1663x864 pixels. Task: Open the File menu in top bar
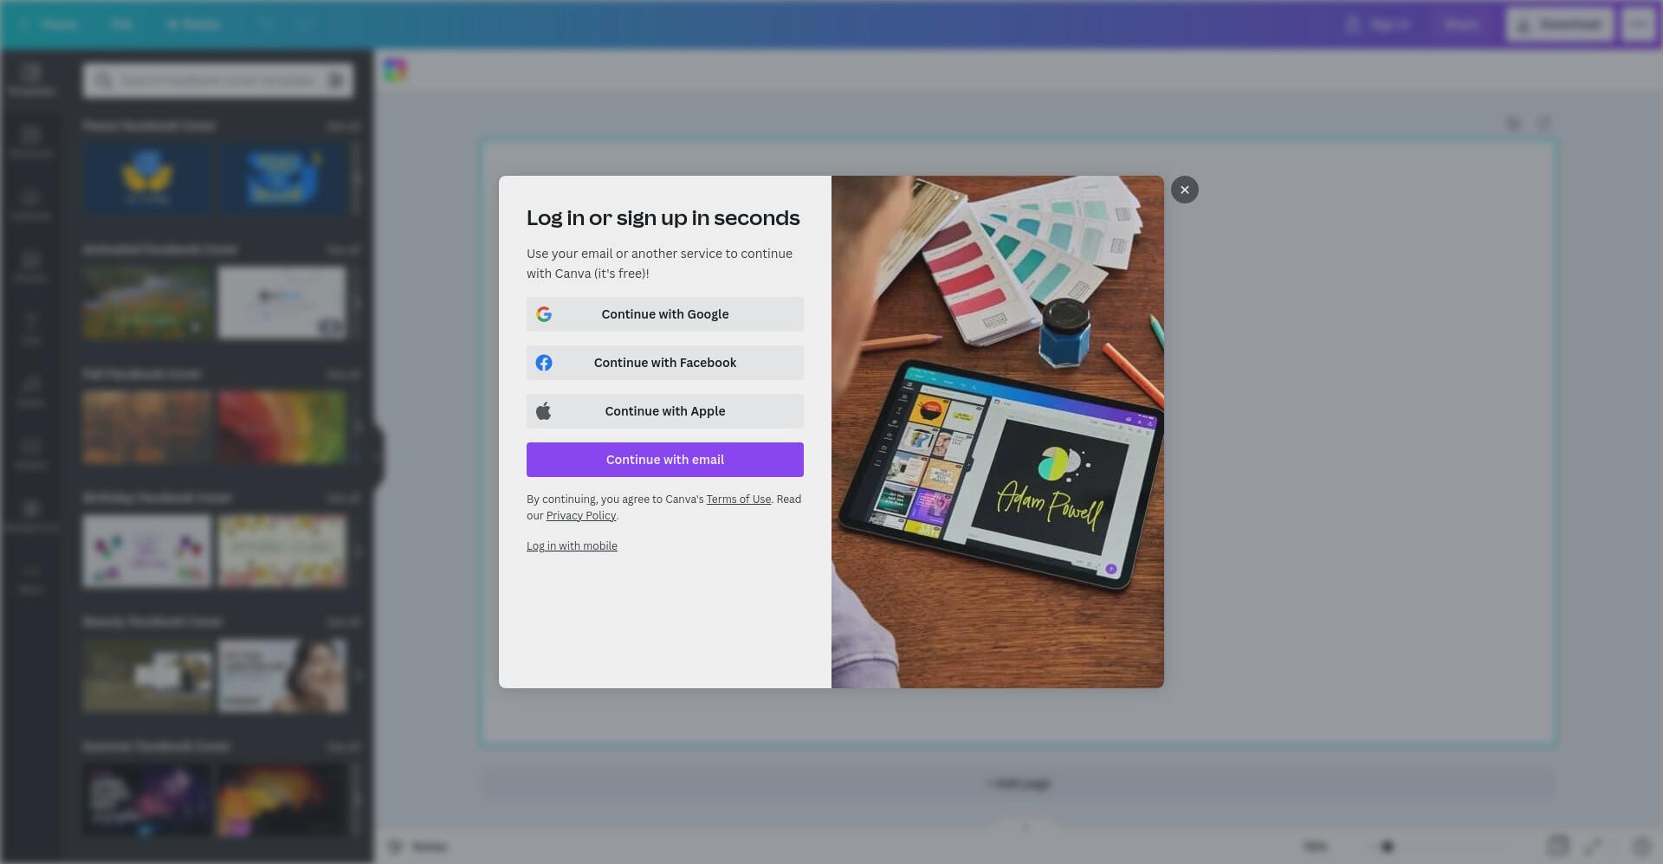click(121, 24)
